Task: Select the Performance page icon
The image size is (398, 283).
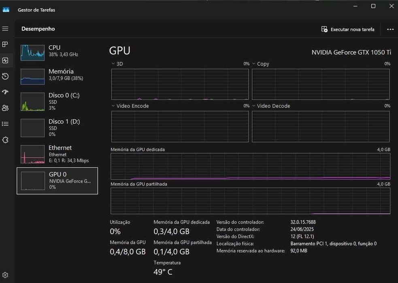Action: click(5, 61)
